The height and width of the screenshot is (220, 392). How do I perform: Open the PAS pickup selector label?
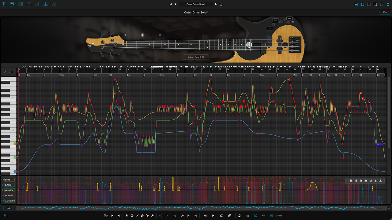point(289,19)
